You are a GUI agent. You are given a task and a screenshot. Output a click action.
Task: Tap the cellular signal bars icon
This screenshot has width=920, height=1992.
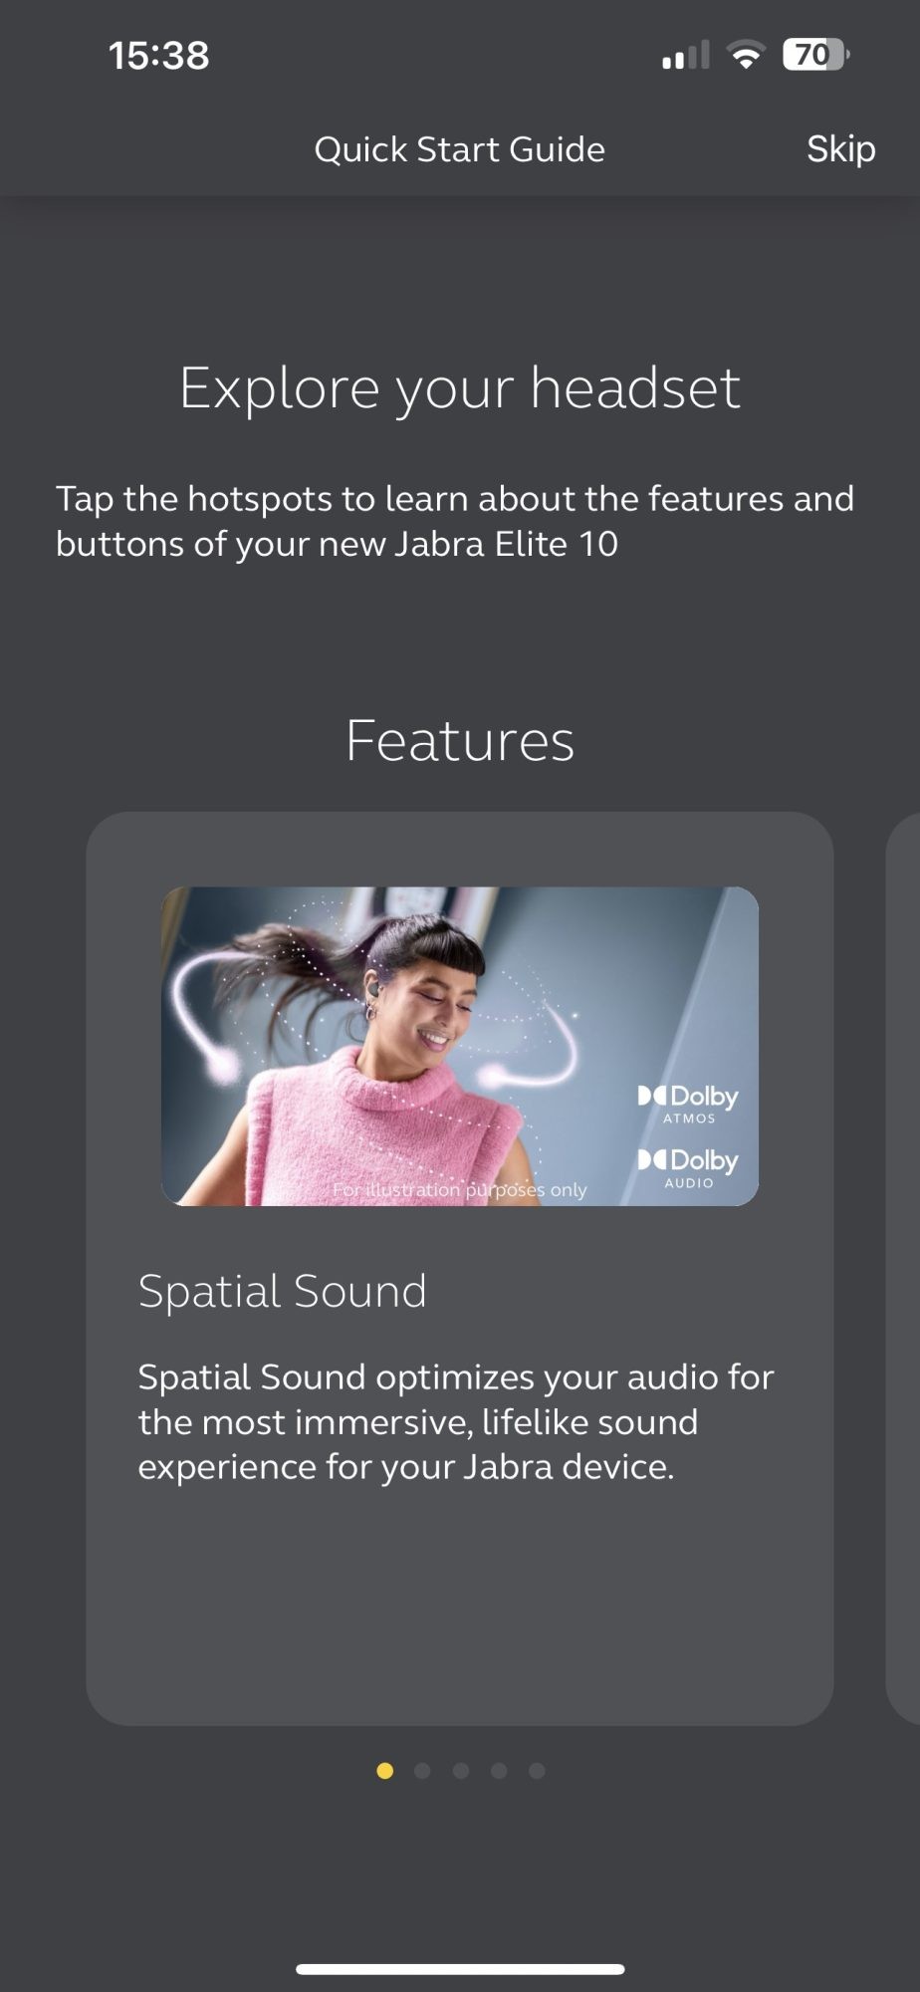coord(686,55)
